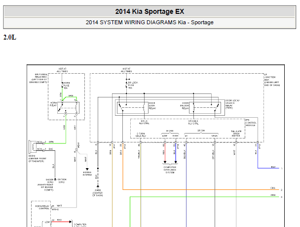This screenshot has height=227, width=300.
Task: Click the HORNS SYSTEM label
Action: pyautogui.click(x=87, y=174)
